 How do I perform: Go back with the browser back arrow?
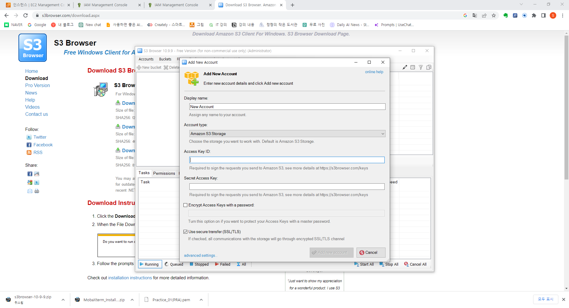[7, 15]
